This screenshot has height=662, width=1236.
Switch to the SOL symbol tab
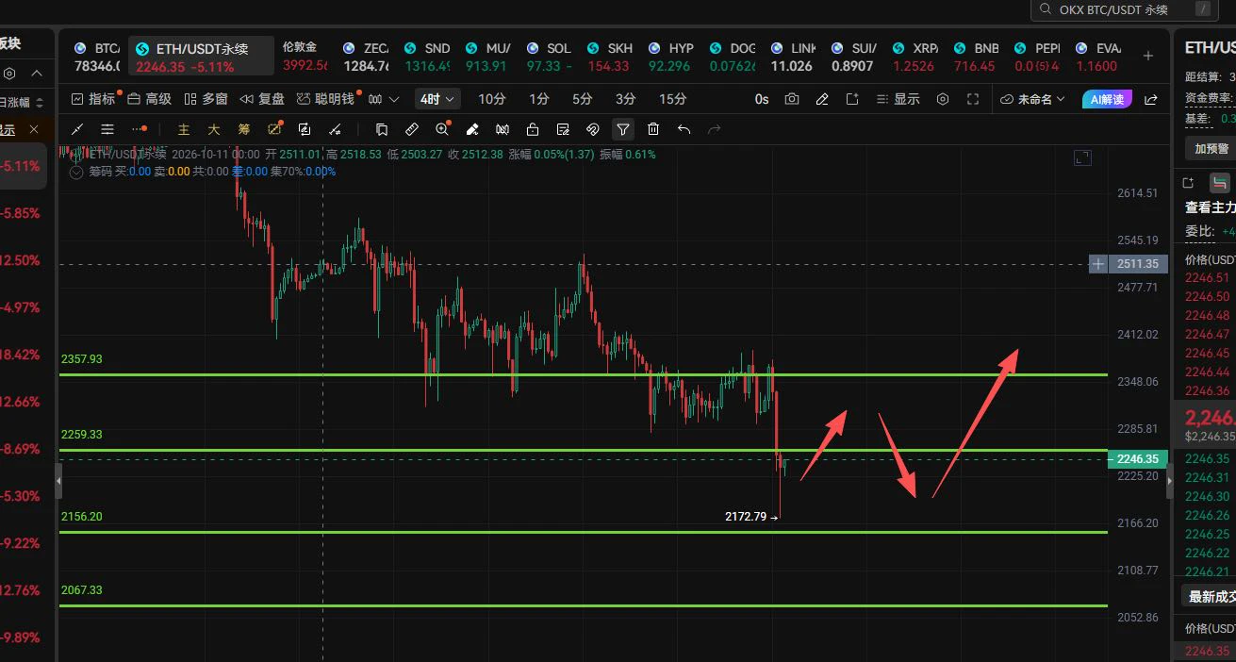tap(549, 57)
